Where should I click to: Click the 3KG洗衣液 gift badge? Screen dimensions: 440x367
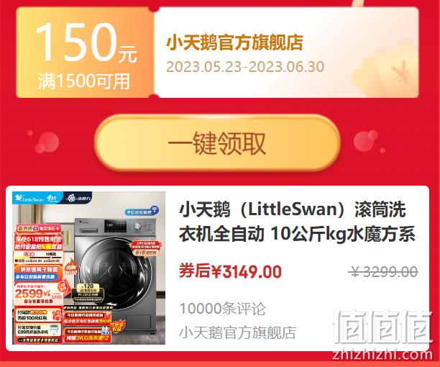[x=87, y=335]
